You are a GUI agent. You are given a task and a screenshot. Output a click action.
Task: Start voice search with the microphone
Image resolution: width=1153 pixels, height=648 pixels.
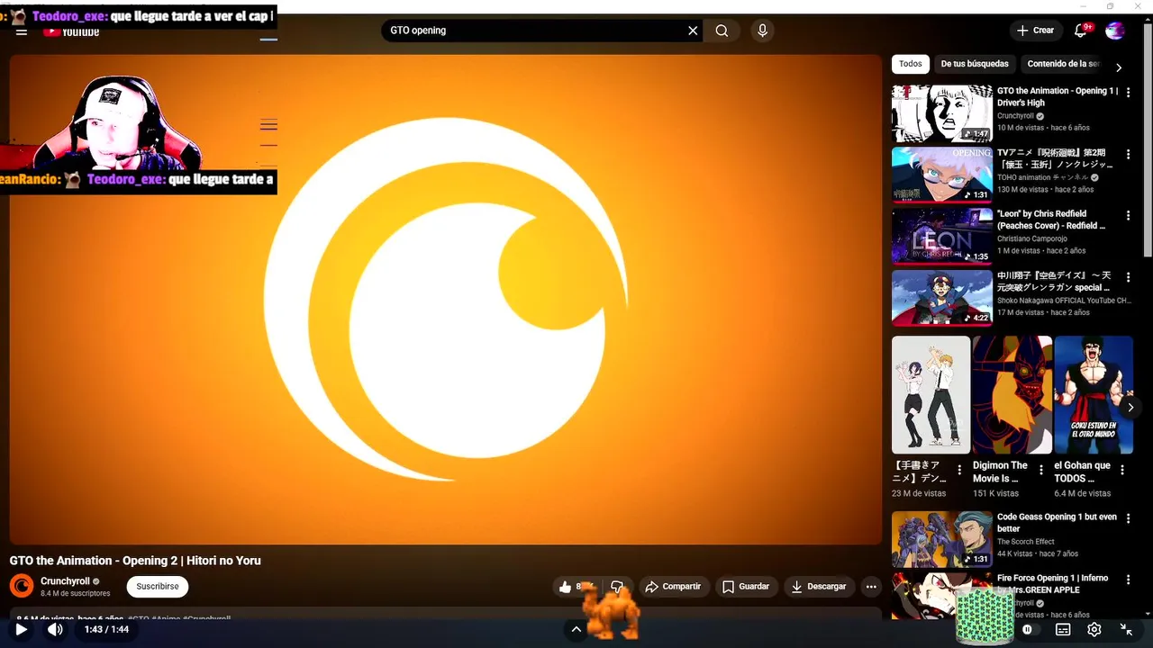[x=763, y=31]
